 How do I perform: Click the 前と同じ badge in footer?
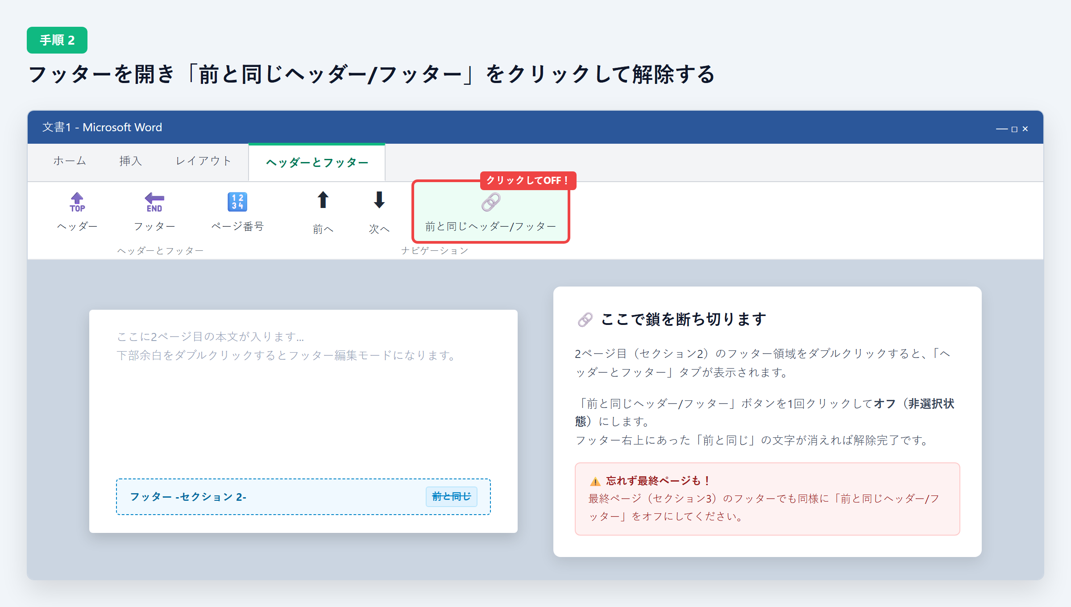tap(452, 497)
